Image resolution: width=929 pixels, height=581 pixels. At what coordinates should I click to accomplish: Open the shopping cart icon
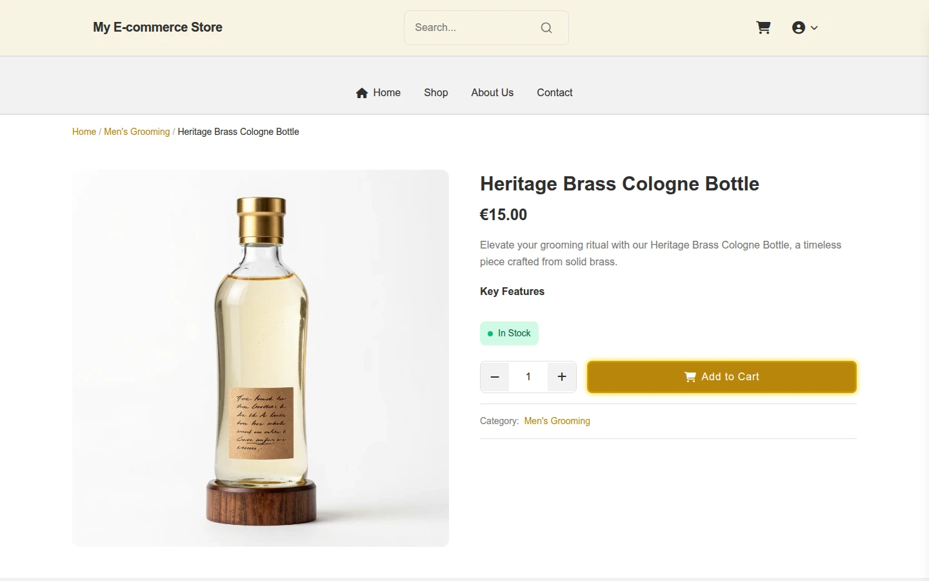[763, 28]
